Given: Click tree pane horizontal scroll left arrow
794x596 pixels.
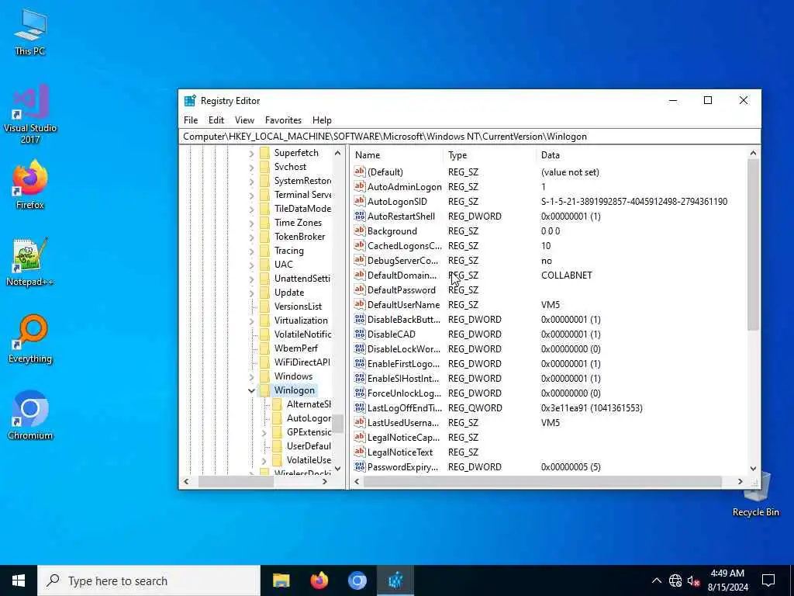Looking at the screenshot, I should coord(186,481).
